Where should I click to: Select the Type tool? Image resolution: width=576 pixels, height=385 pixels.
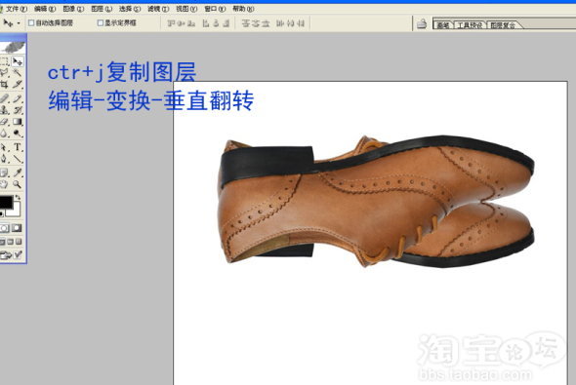(x=18, y=147)
